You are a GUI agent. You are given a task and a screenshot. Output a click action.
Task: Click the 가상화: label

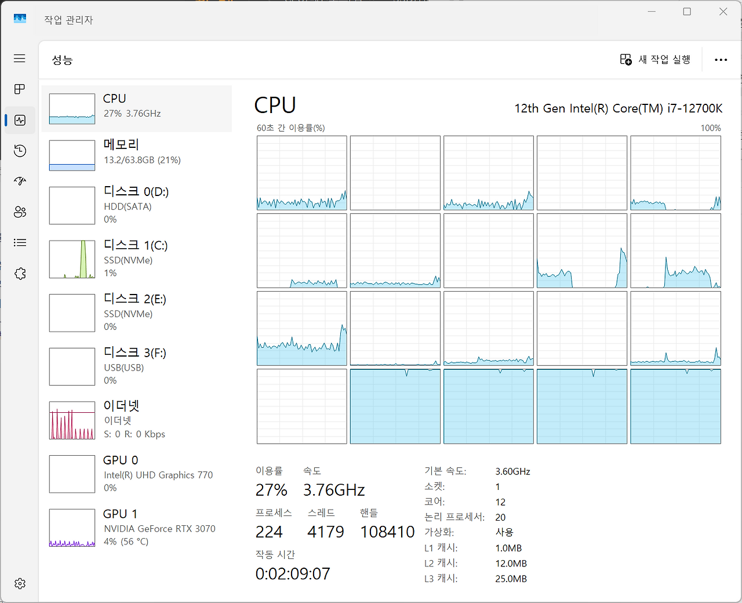click(x=439, y=532)
